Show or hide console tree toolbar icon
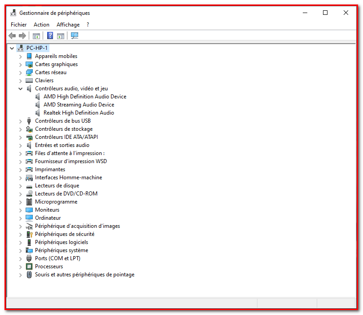The width and height of the screenshot is (363, 315). click(36, 36)
